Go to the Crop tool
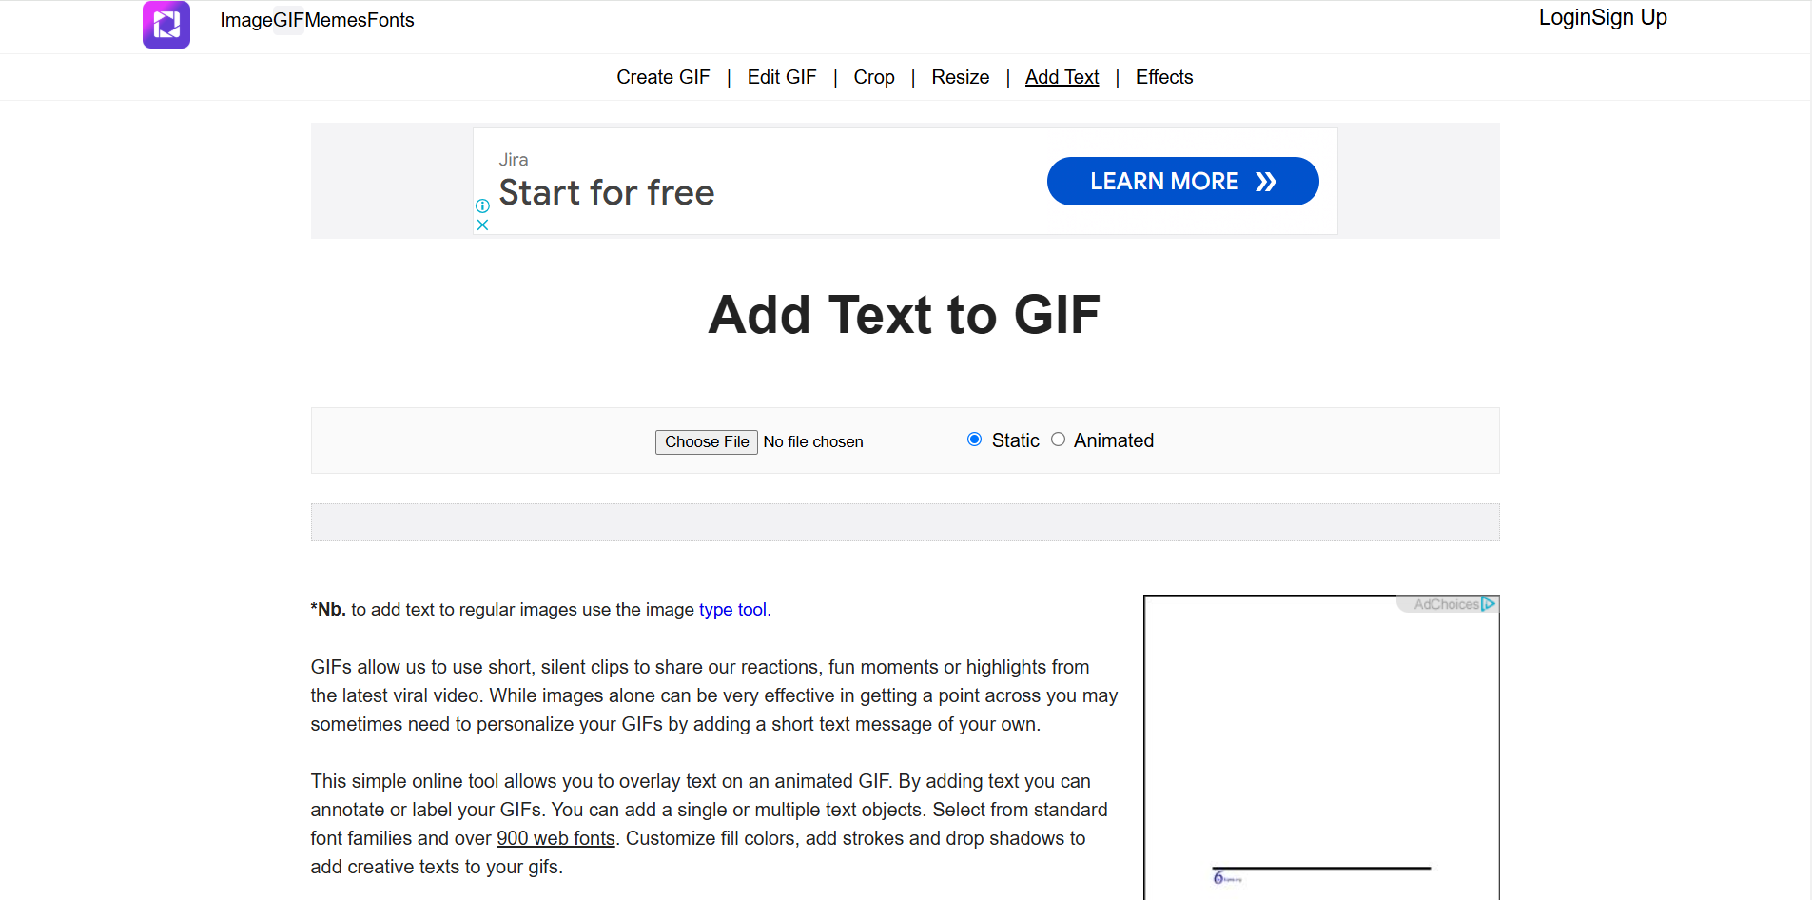1812x900 pixels. (873, 77)
